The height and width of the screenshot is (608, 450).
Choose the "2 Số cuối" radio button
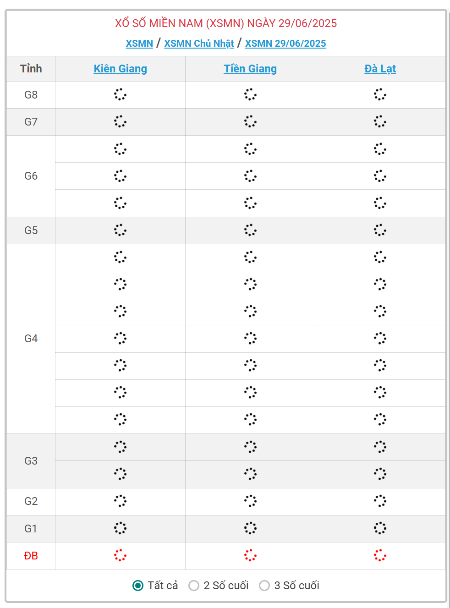194,586
